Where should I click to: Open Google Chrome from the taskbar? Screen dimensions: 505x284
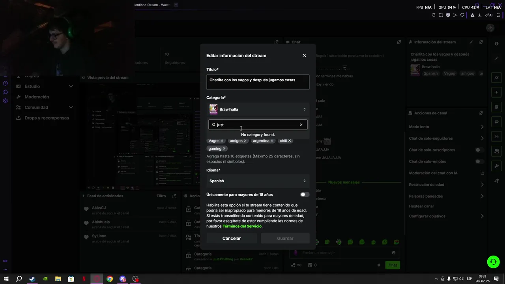pos(110,279)
